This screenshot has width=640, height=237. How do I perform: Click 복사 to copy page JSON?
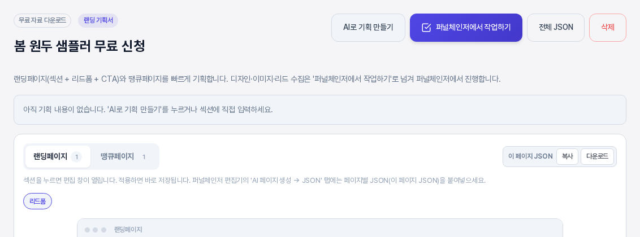[x=567, y=156]
